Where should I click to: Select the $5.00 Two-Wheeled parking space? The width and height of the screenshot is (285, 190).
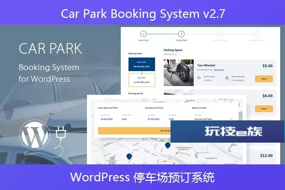point(264,79)
